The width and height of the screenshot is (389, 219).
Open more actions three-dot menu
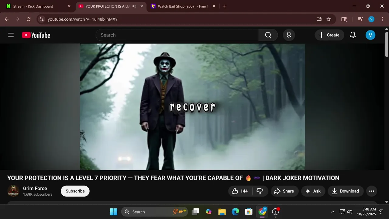(371, 191)
